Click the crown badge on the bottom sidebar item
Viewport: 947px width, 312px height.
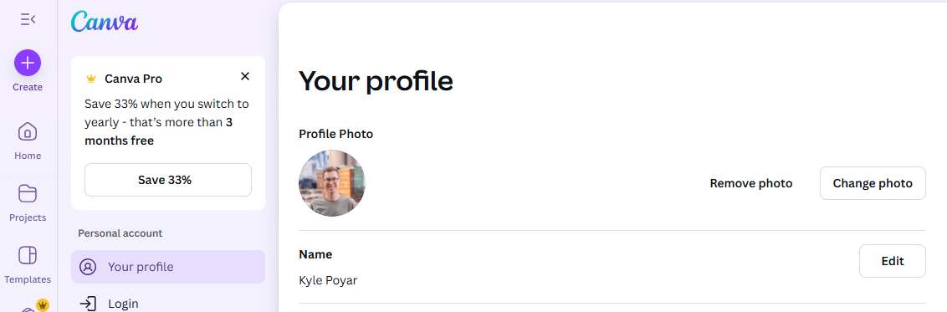tap(43, 305)
